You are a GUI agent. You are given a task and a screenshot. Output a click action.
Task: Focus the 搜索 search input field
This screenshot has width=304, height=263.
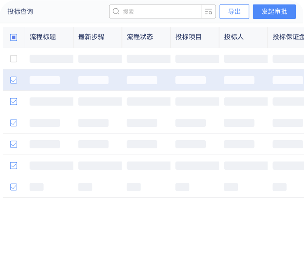pyautogui.click(x=155, y=12)
